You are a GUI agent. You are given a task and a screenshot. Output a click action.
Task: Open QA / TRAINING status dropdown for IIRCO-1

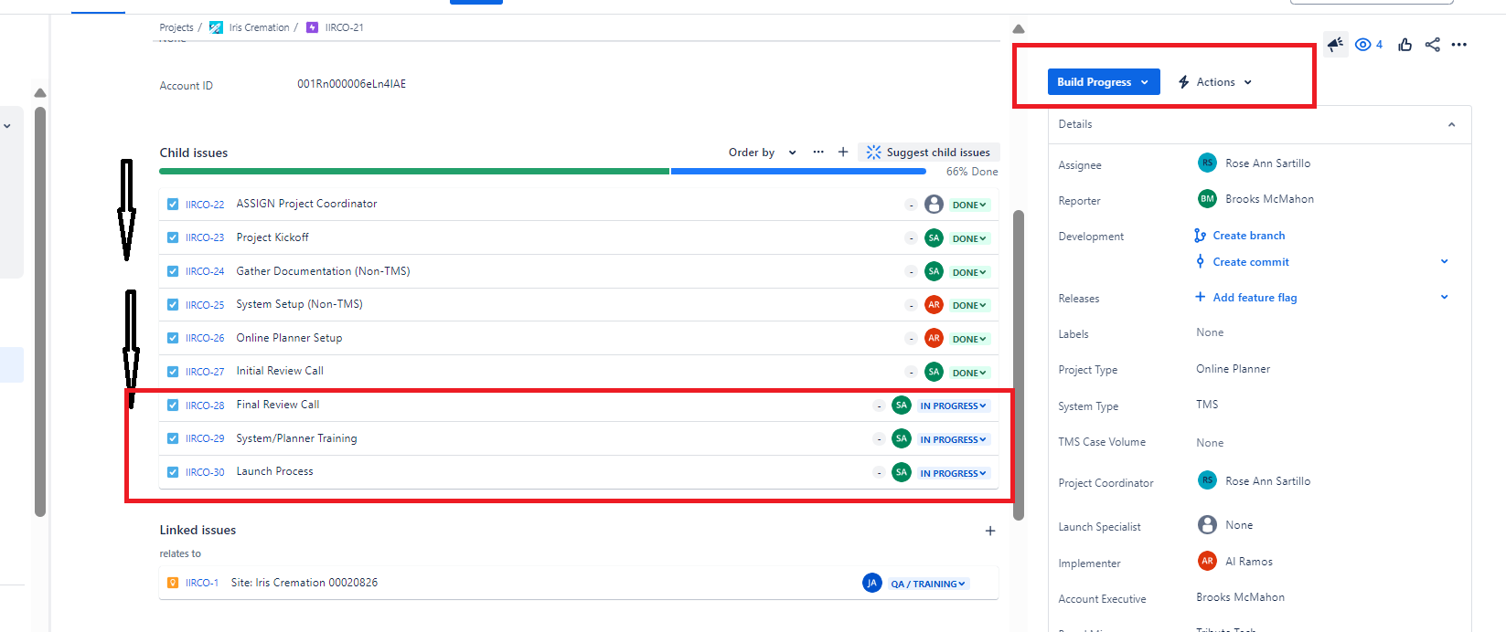[x=928, y=584]
